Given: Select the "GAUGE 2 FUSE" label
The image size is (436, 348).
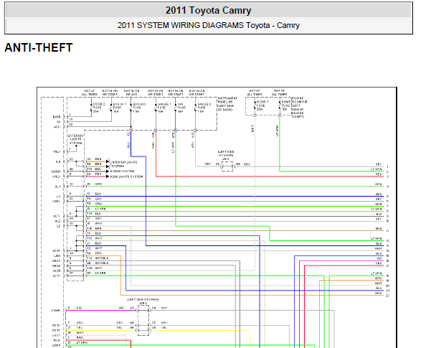Looking at the screenshot, I should click(x=204, y=106).
